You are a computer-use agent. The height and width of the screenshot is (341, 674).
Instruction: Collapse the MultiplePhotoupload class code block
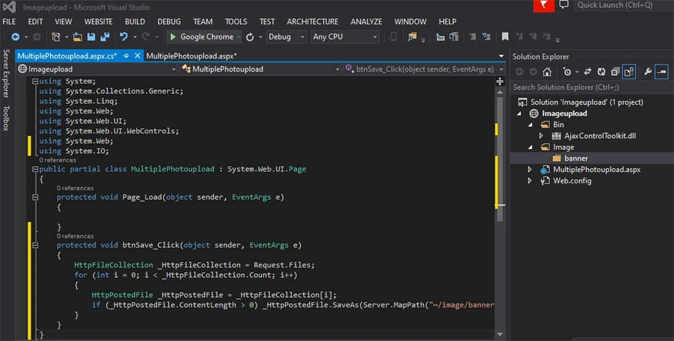pos(36,170)
